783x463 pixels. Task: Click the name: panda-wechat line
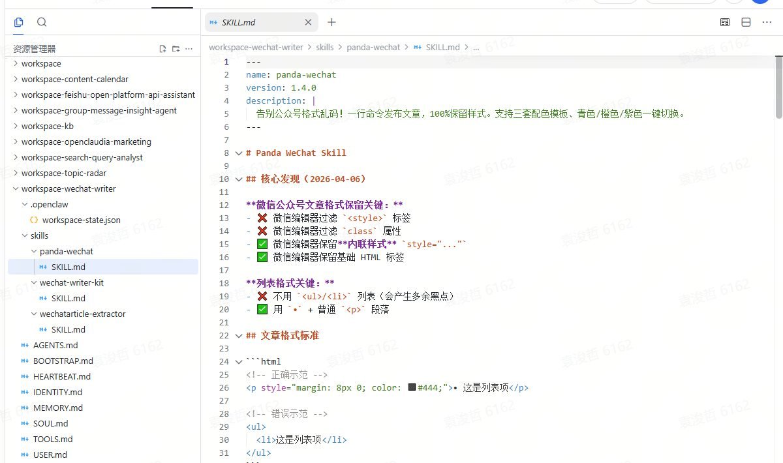click(x=291, y=74)
